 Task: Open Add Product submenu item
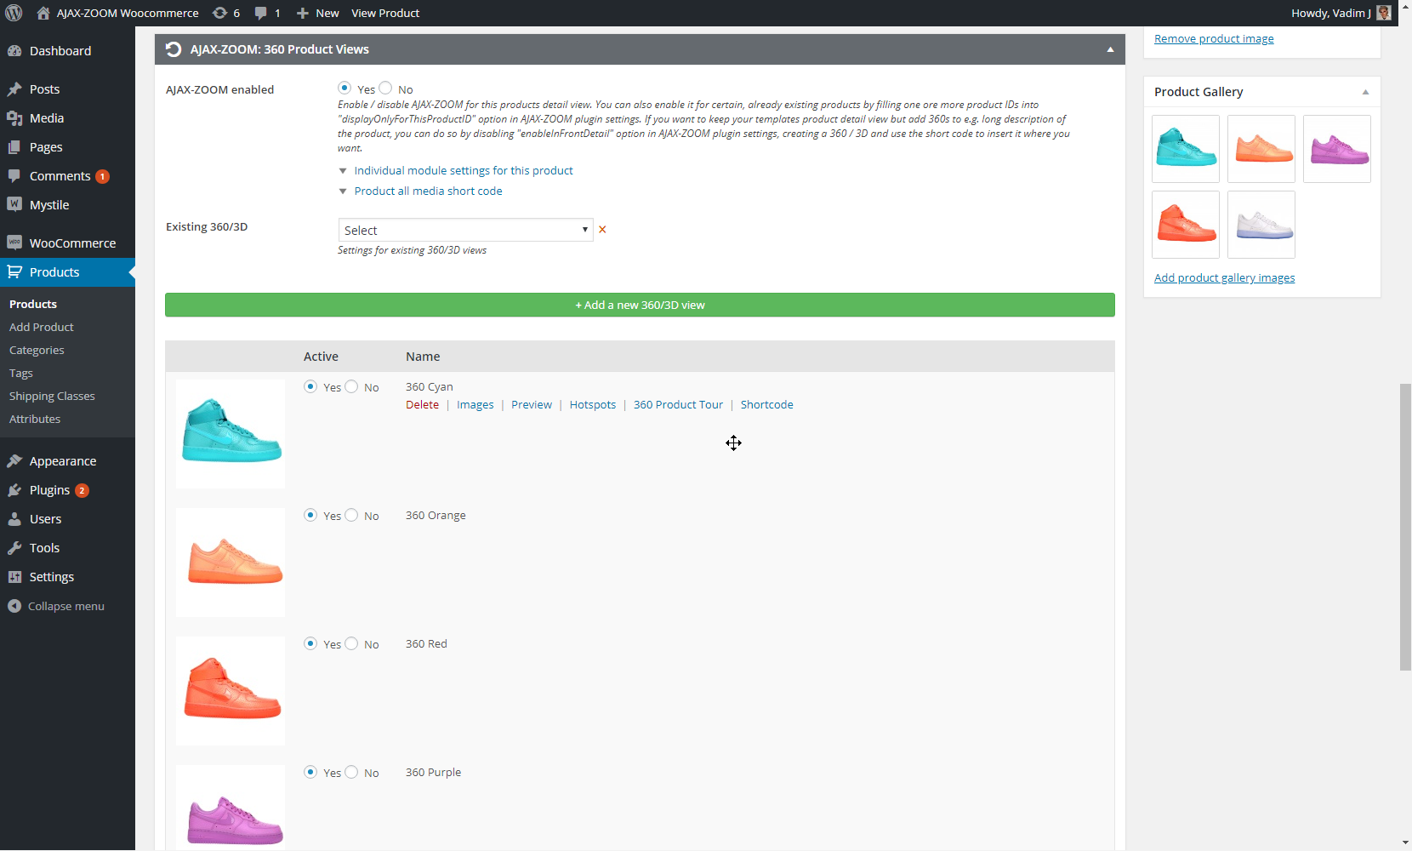click(42, 327)
